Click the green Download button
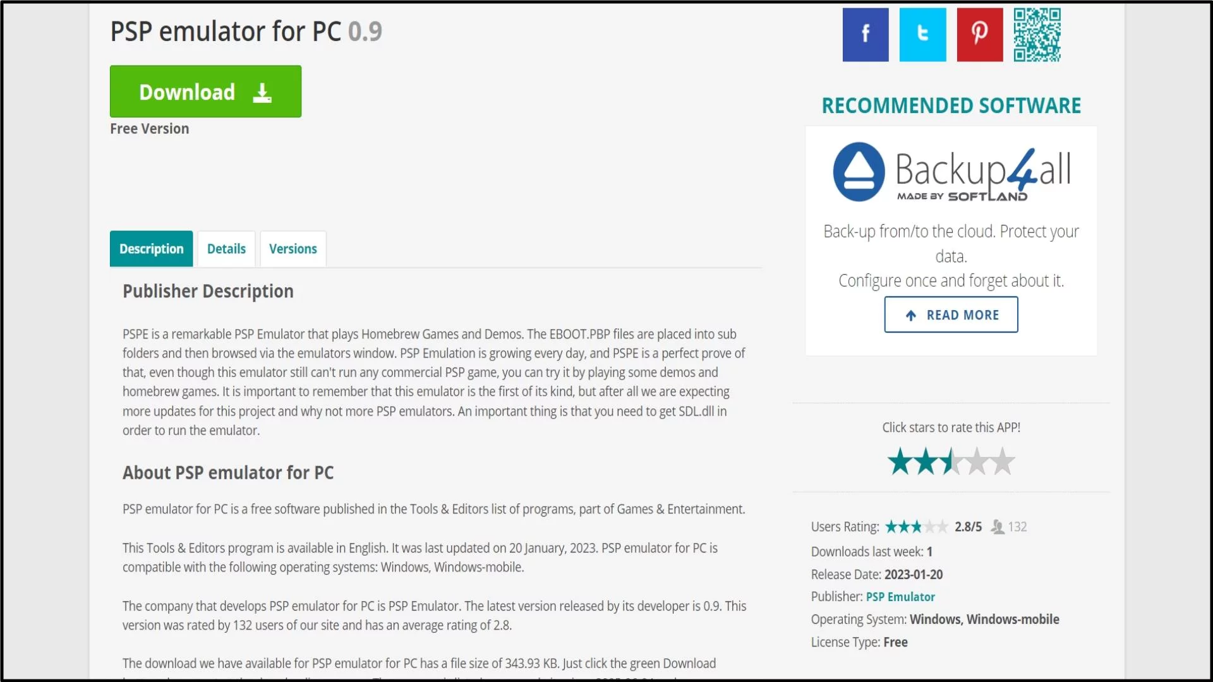Screen dimensions: 1213x682 tap(205, 92)
